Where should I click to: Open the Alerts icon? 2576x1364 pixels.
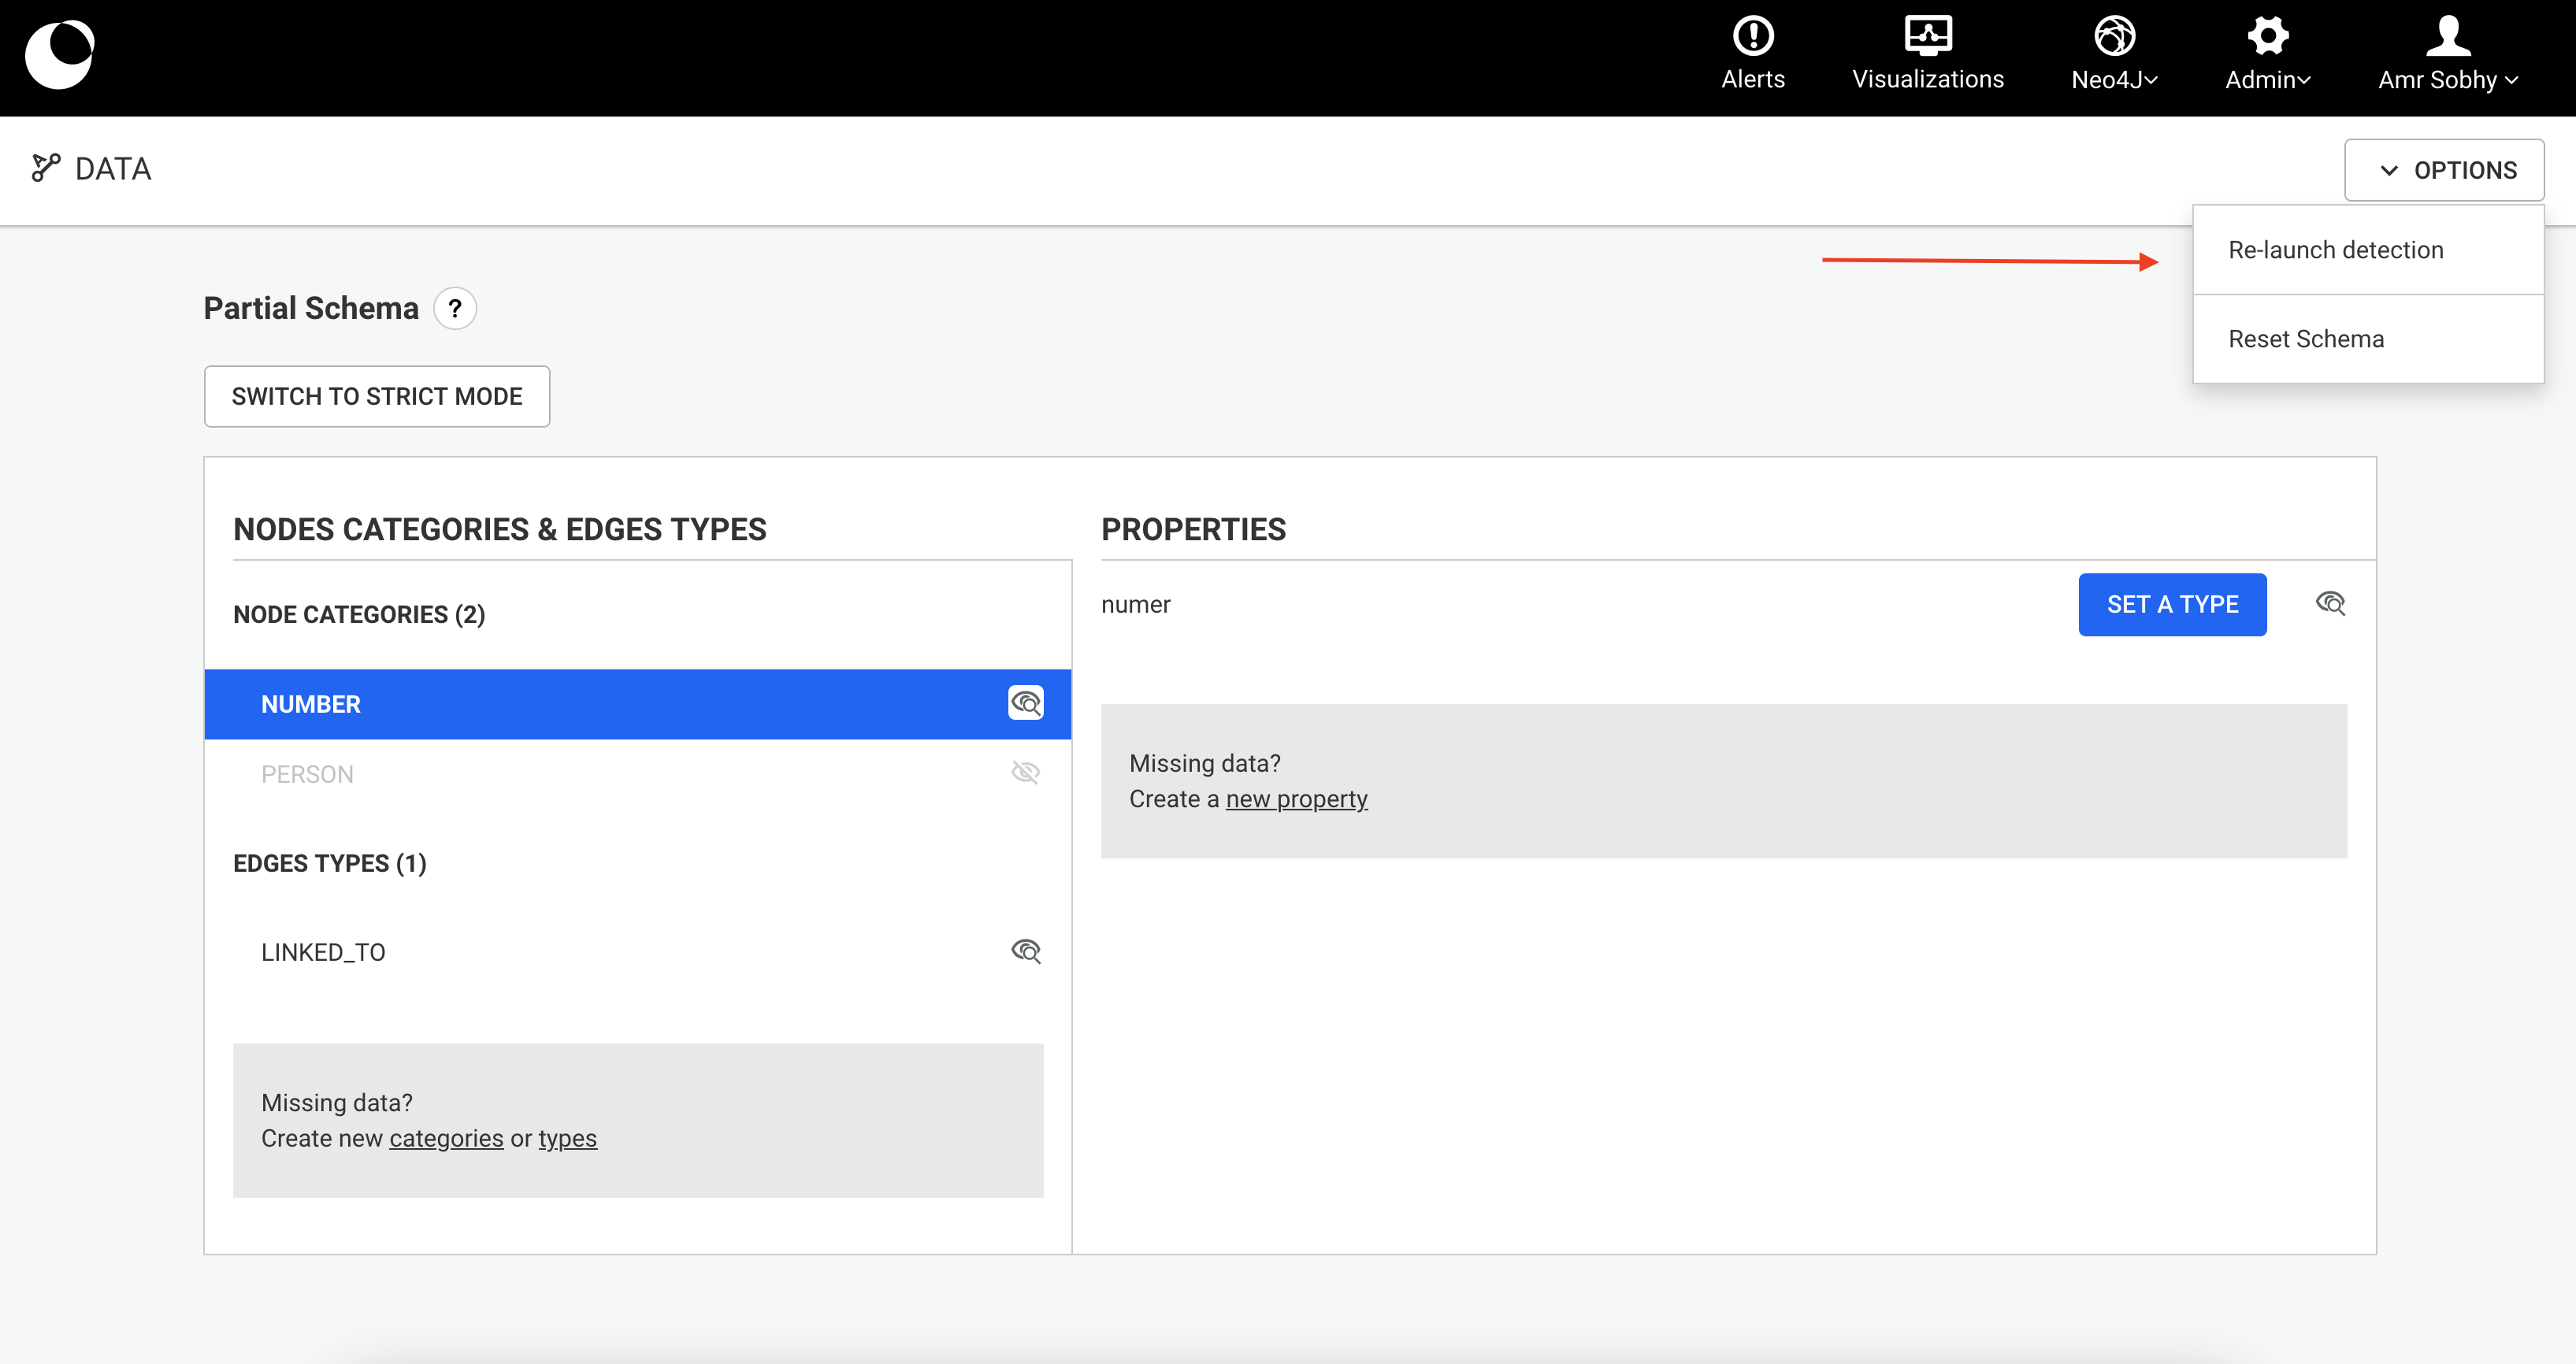(1753, 36)
